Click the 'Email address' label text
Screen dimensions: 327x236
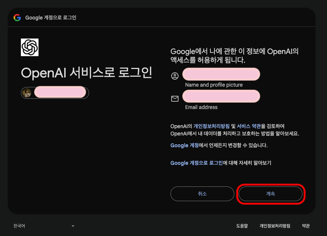coord(201,107)
